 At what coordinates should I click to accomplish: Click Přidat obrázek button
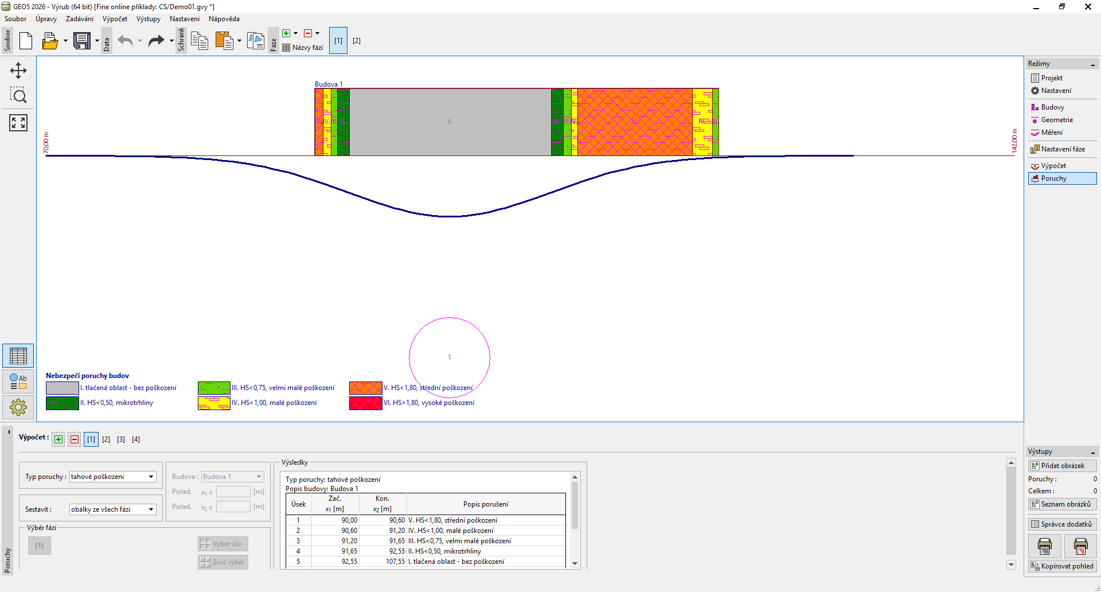pos(1062,466)
